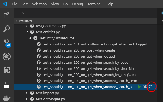
Task: Click status icon of TestEntityListResource
Action: (x=35, y=38)
